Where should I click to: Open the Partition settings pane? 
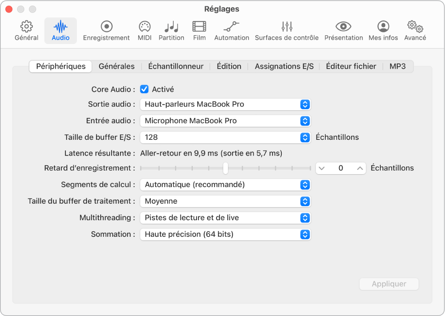pyautogui.click(x=171, y=30)
